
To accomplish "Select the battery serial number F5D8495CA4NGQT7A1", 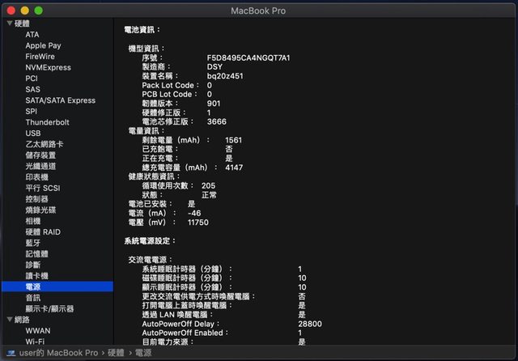I will 248,58.
